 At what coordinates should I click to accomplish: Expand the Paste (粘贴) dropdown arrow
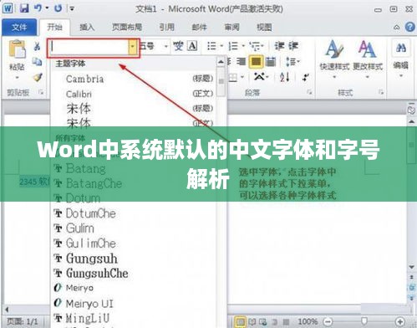point(18,78)
